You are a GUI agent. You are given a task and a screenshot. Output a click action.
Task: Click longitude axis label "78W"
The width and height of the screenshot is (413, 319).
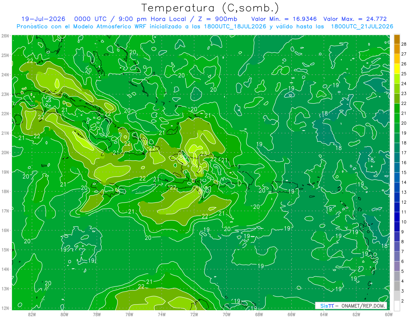point(97,314)
